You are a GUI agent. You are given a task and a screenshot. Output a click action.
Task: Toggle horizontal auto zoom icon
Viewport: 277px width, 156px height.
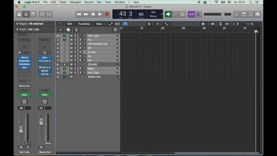click(227, 24)
